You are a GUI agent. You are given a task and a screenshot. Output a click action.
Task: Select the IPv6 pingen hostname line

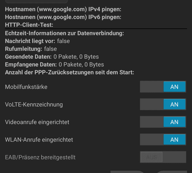tap(63, 17)
